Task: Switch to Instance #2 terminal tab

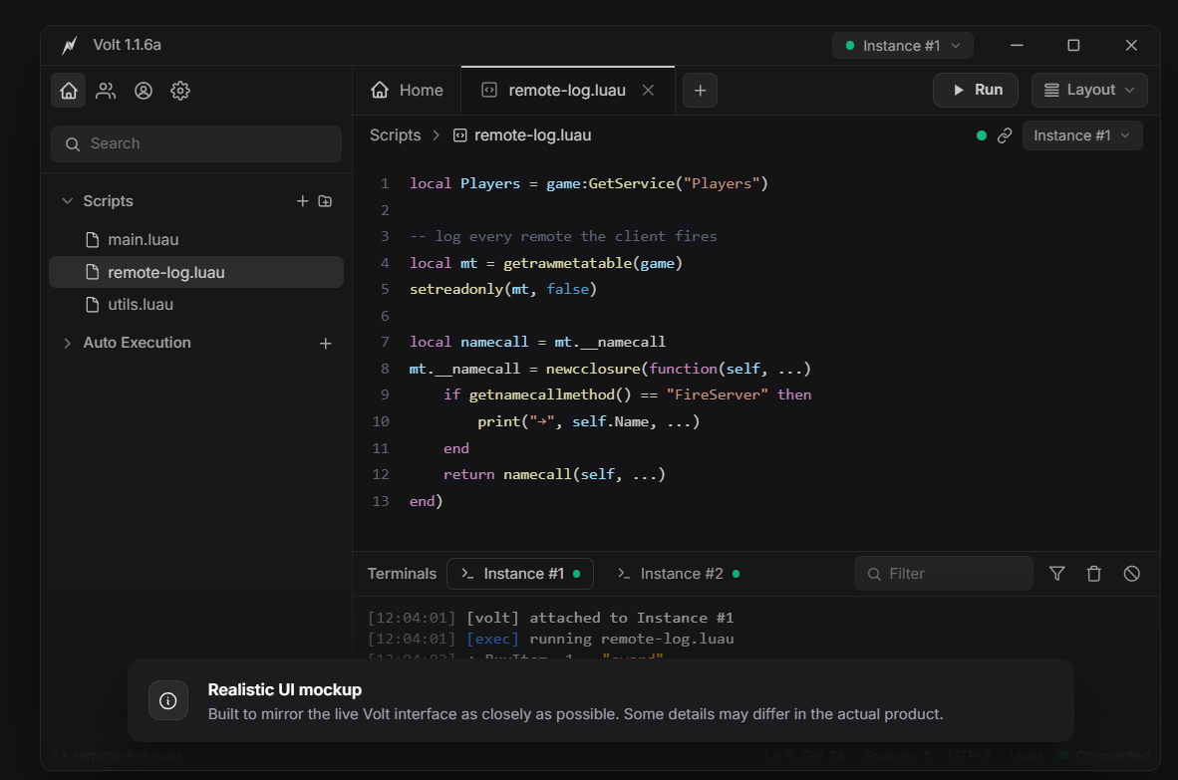Action: pyautogui.click(x=678, y=574)
